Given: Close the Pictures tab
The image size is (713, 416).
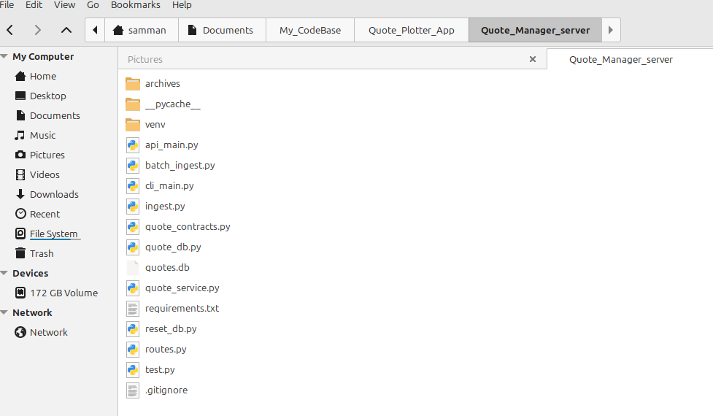Looking at the screenshot, I should pyautogui.click(x=533, y=59).
